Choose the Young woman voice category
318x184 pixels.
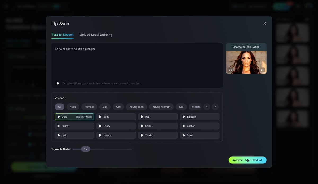[161, 107]
